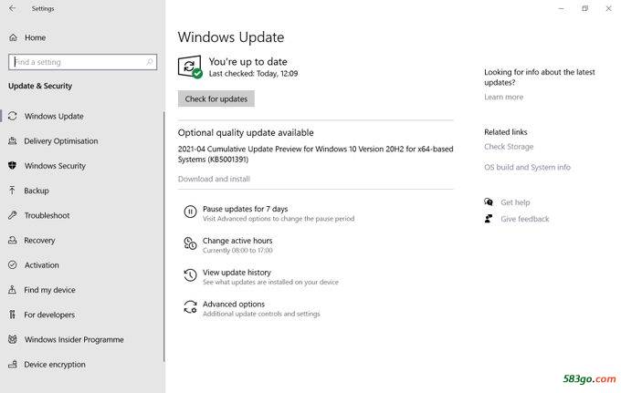
Task: Click the Recovery icon
Action: coord(13,240)
